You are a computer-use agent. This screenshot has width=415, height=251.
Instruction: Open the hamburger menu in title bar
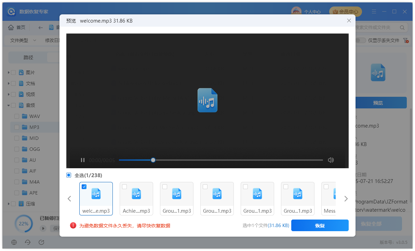373,12
